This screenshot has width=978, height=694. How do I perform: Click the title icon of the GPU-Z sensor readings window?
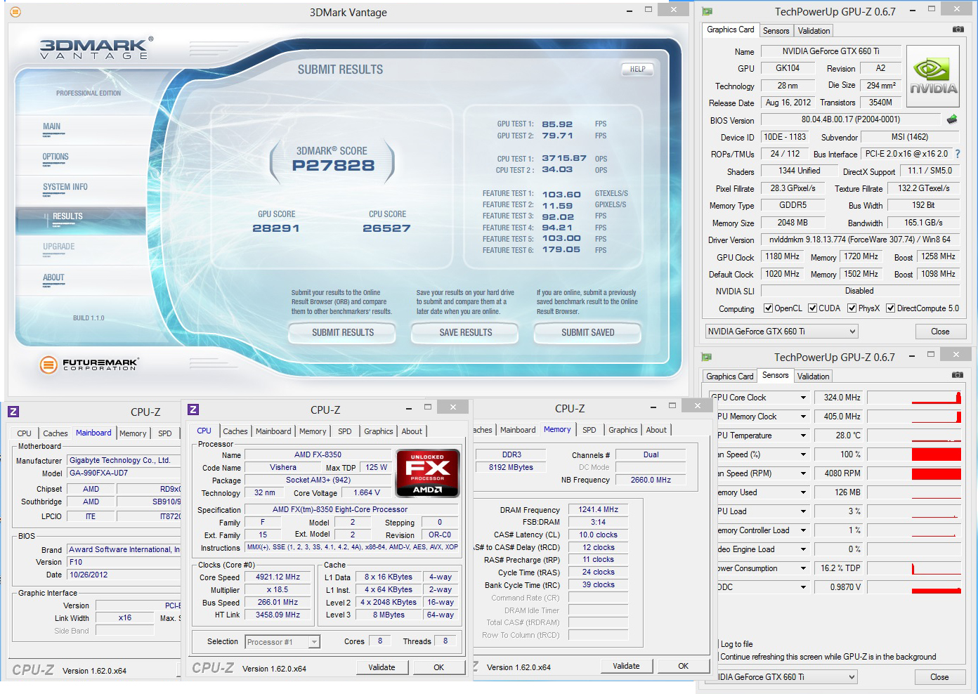[x=707, y=357]
